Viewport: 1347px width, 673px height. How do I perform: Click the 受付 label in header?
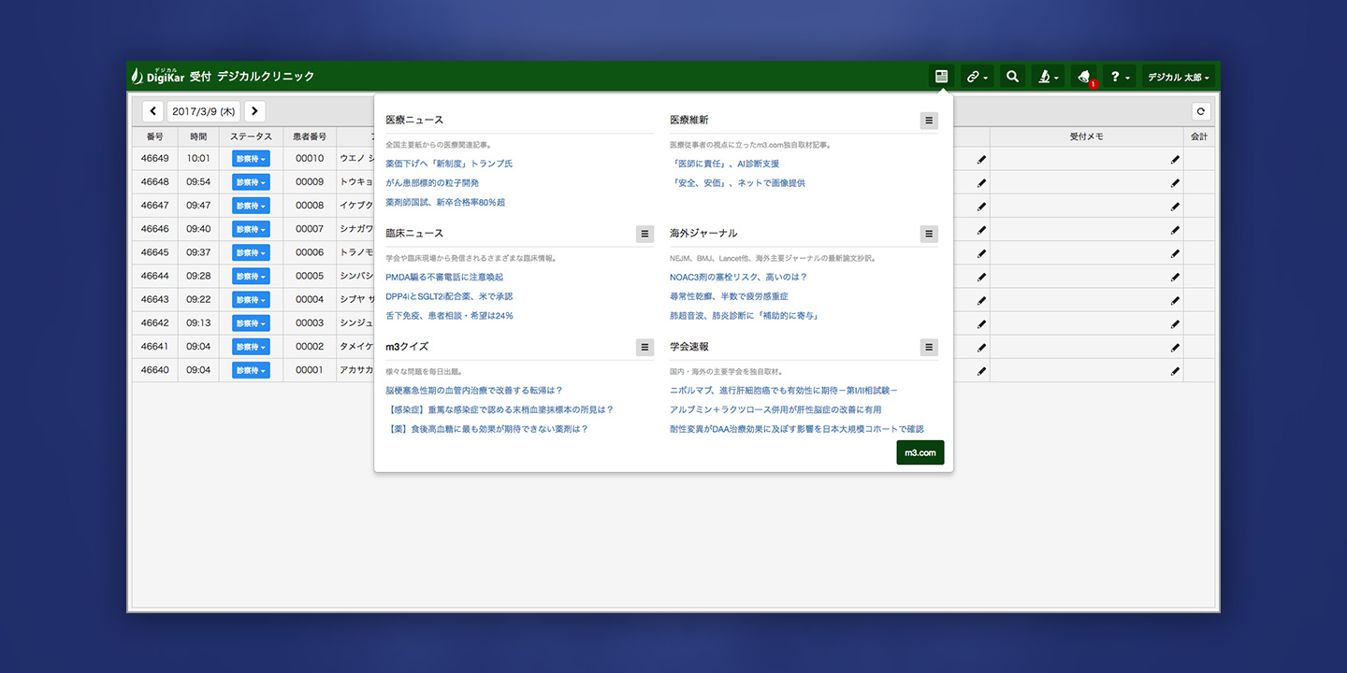[x=200, y=77]
